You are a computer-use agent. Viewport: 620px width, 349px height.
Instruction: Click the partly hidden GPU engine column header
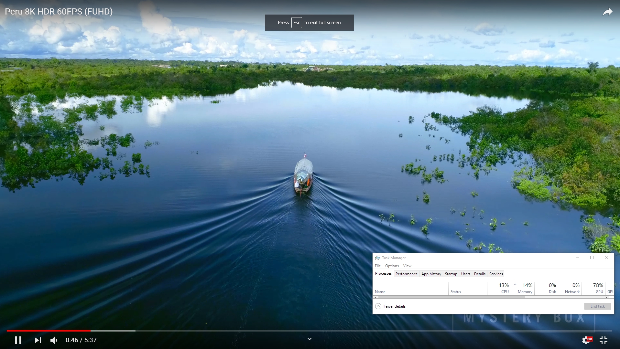[x=610, y=289]
